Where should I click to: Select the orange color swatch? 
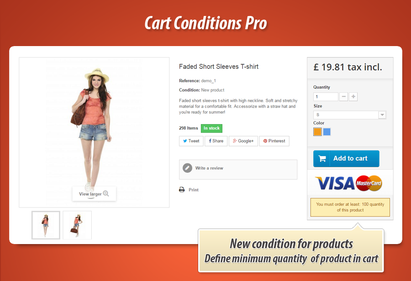pyautogui.click(x=317, y=132)
